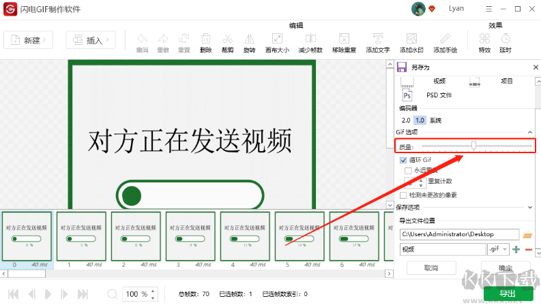The height and width of the screenshot is (305, 541).
Task: Select the crop (裁剪) tool
Action: 227,41
